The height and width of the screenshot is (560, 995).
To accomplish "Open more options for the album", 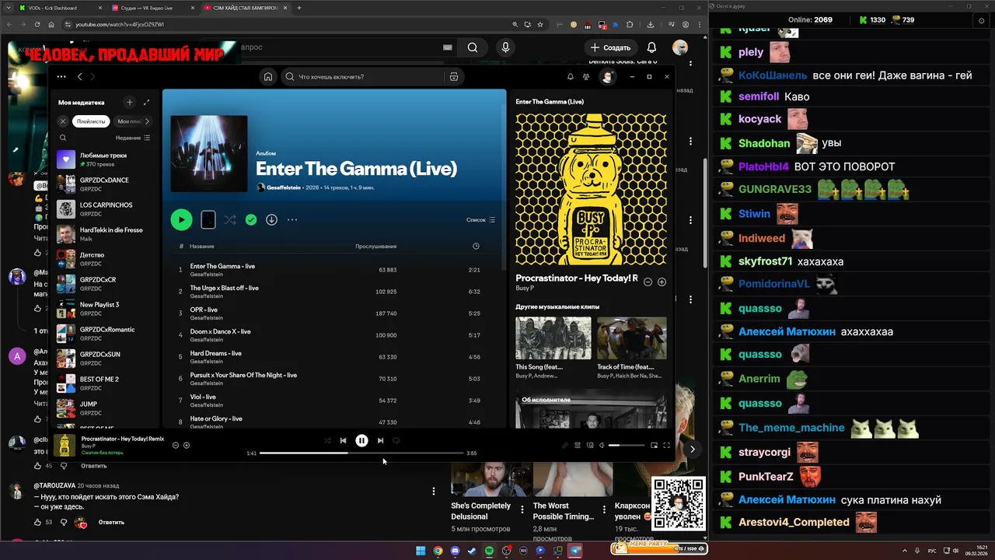I will (x=292, y=220).
